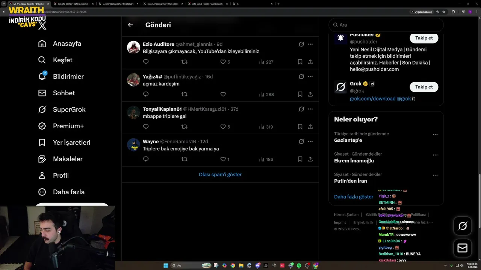Open Grok action on Ezio Auditore's comment

[x=301, y=44]
